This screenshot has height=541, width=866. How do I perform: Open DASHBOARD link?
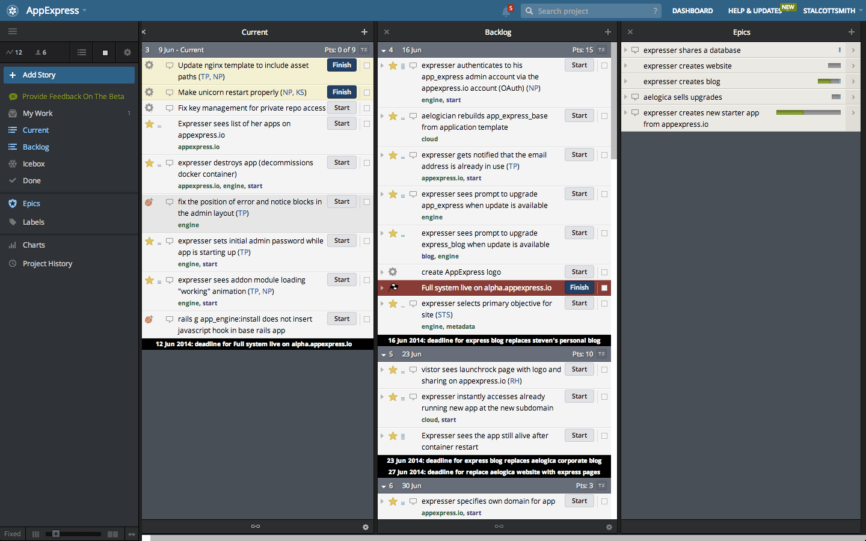pyautogui.click(x=692, y=11)
